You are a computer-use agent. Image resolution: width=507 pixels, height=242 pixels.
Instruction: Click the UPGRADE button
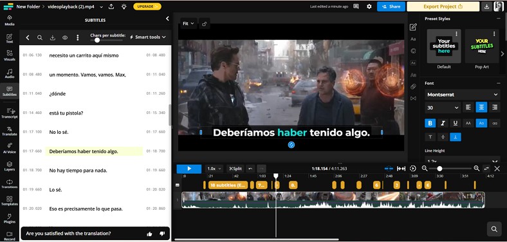click(x=147, y=6)
